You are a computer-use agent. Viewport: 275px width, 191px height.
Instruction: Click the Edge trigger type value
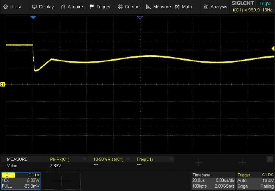pos(242,186)
